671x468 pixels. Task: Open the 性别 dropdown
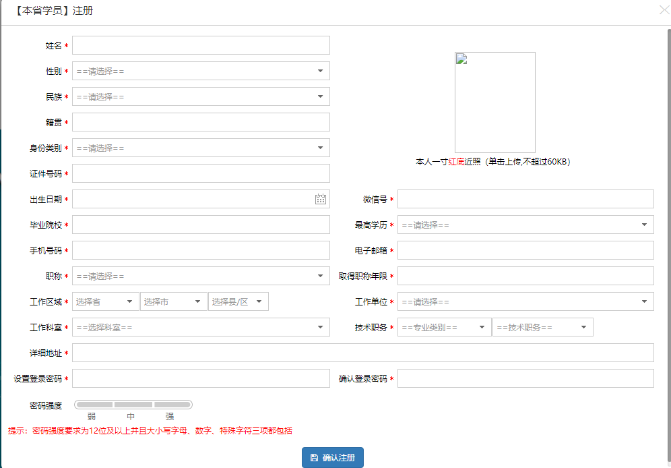tap(201, 71)
